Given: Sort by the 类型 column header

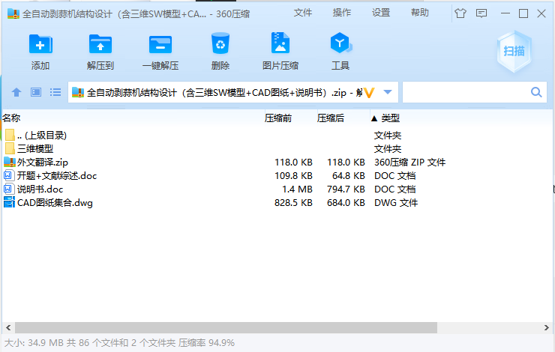Looking at the screenshot, I should click(x=391, y=118).
